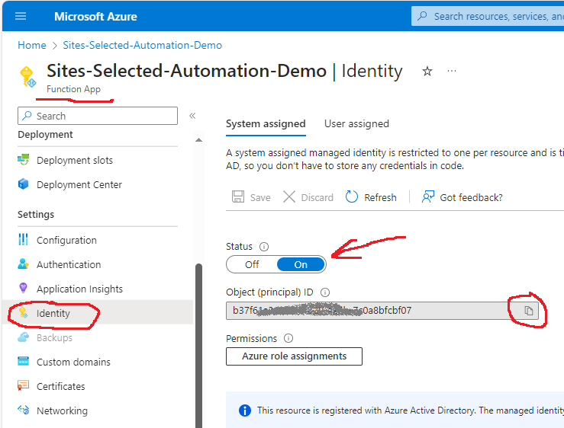
Task: Set Status toggle to Off
Action: (x=252, y=264)
